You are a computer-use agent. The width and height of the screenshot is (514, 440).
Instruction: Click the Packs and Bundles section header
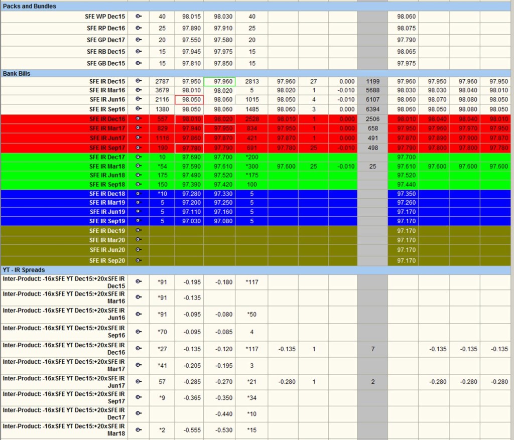tap(255, 6)
